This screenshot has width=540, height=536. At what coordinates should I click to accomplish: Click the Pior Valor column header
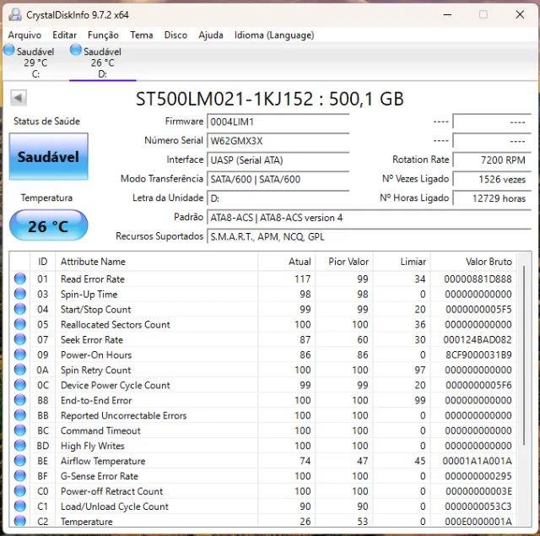(344, 262)
